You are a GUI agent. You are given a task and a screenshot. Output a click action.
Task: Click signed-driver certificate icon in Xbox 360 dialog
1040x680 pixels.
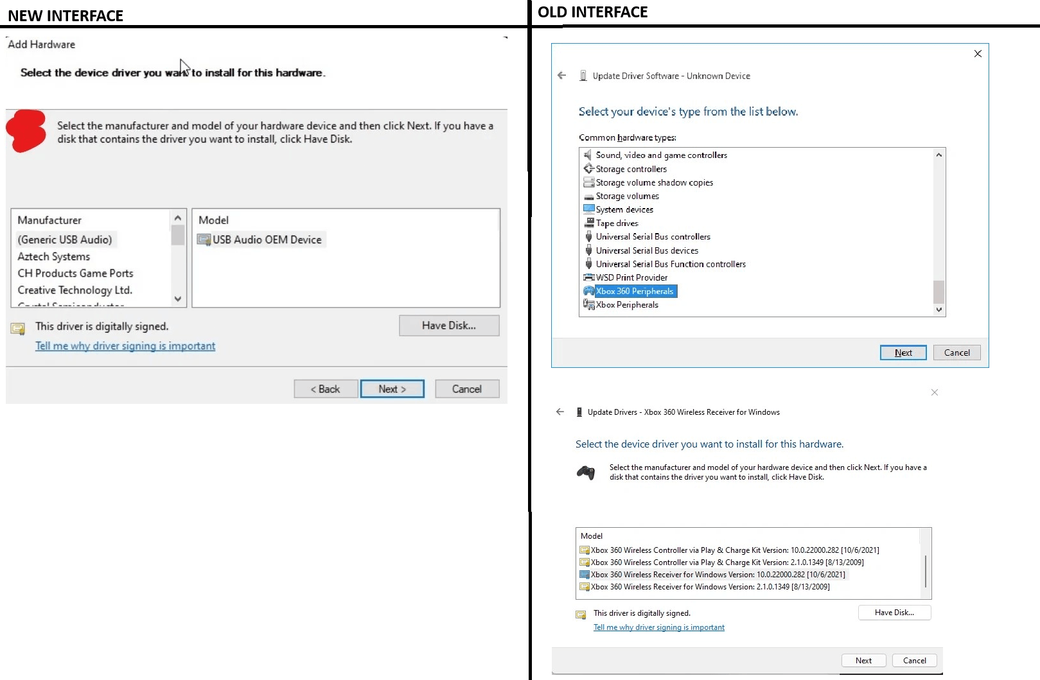(x=581, y=615)
